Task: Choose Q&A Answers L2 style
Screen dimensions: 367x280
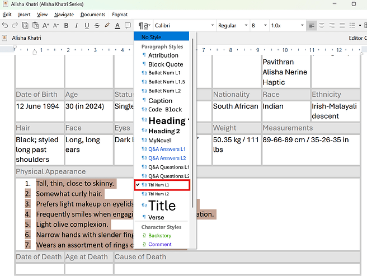Action: pyautogui.click(x=162, y=158)
